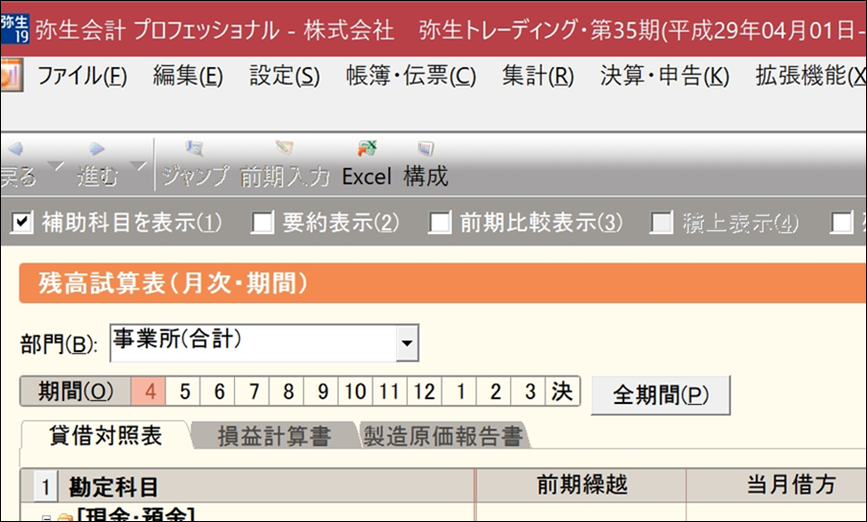This screenshot has height=522, width=867.
Task: Switch to 損益計算書 tab
Action: pos(274,436)
